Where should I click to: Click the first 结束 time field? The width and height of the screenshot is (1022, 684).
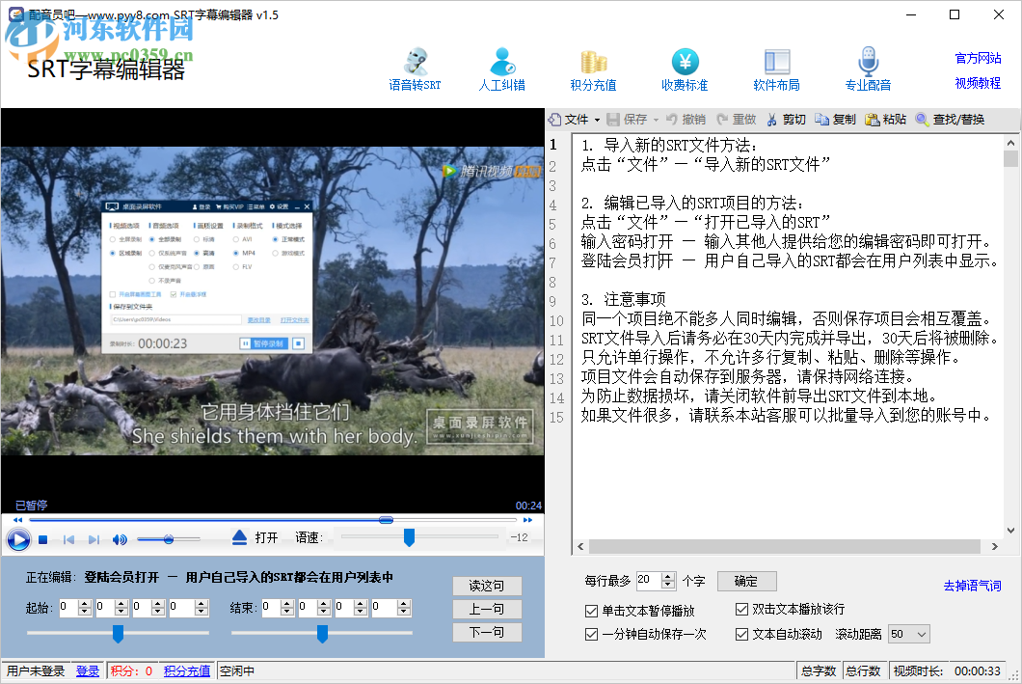tap(271, 608)
